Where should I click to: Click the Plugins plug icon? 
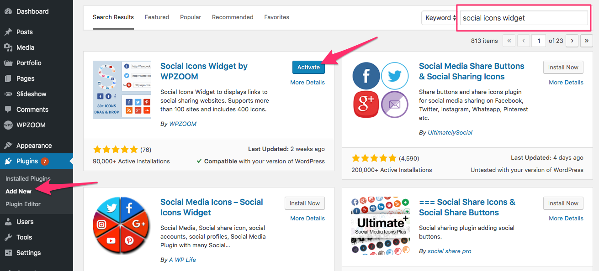click(8, 161)
